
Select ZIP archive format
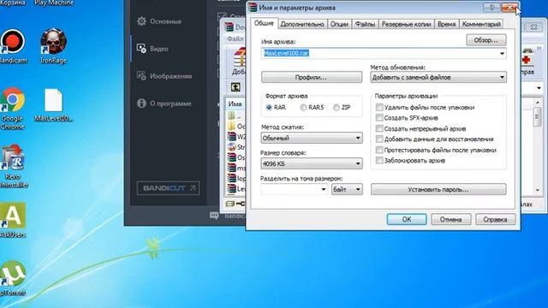(337, 108)
